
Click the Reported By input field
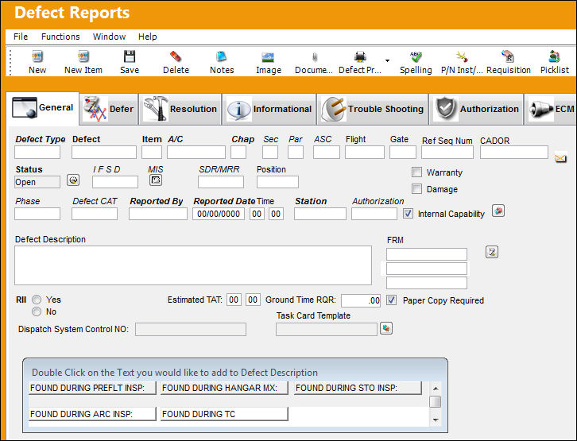[x=158, y=214]
